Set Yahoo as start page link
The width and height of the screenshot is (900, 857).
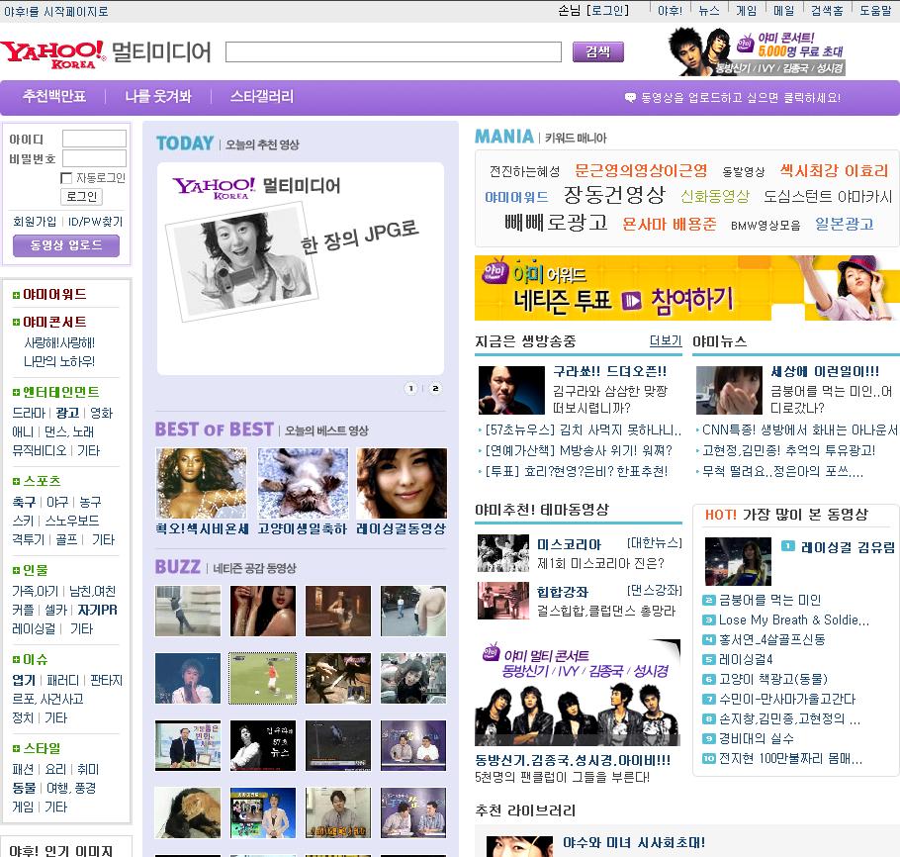55,11
